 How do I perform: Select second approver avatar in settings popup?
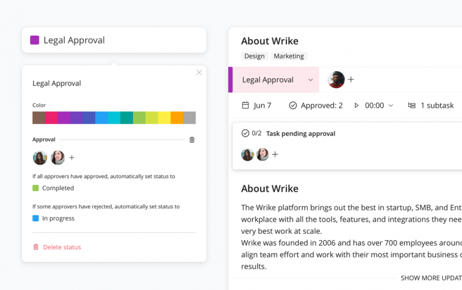[58, 157]
